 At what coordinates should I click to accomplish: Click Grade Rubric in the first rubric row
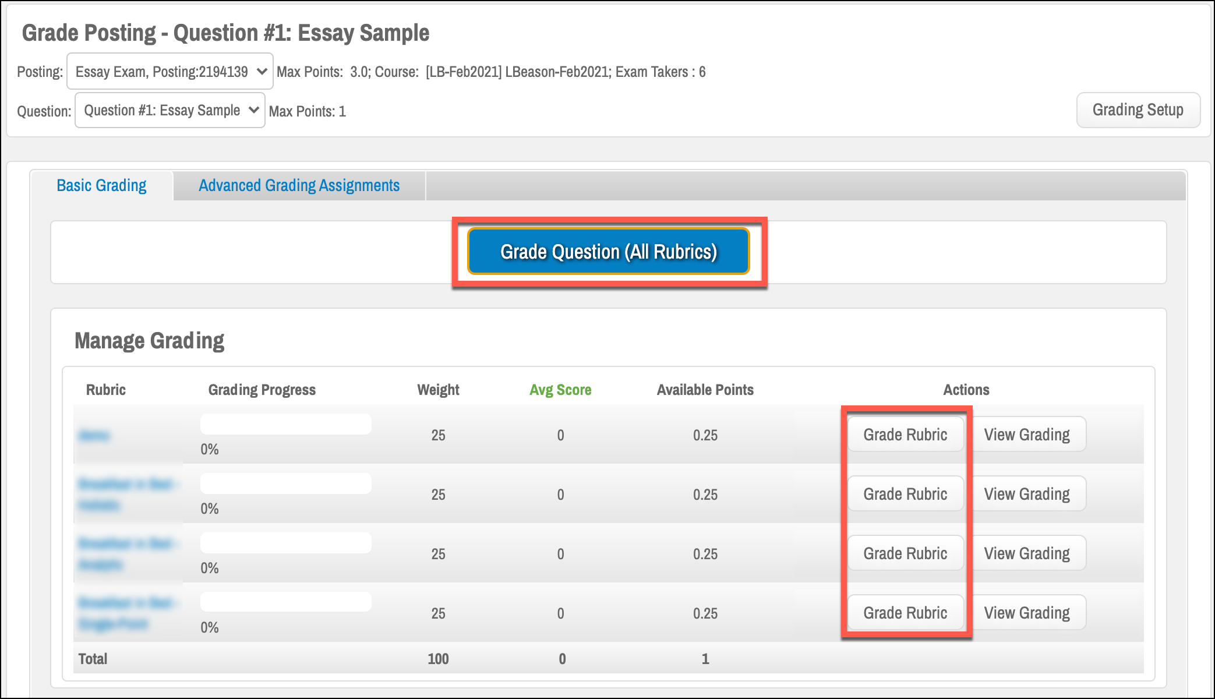click(x=905, y=435)
